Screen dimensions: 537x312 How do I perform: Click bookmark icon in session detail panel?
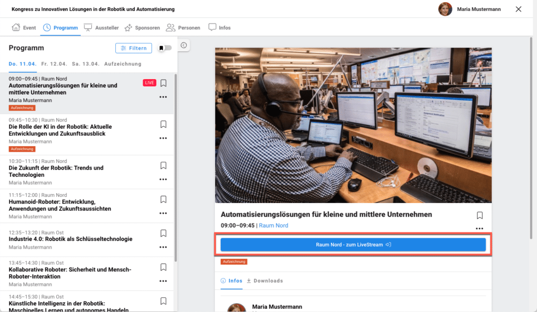479,215
